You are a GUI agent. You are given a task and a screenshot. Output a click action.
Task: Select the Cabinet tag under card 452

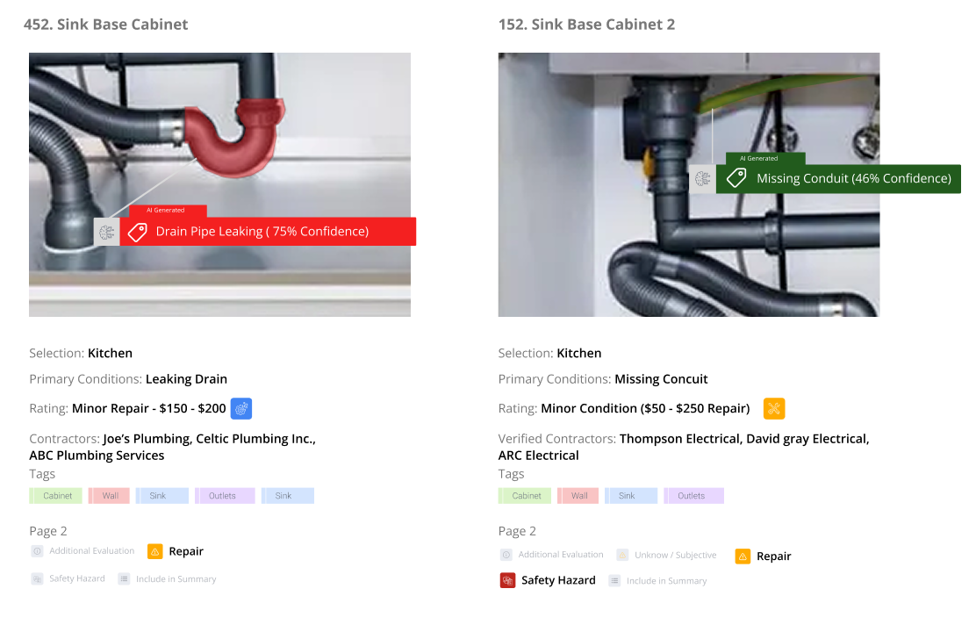coord(55,496)
